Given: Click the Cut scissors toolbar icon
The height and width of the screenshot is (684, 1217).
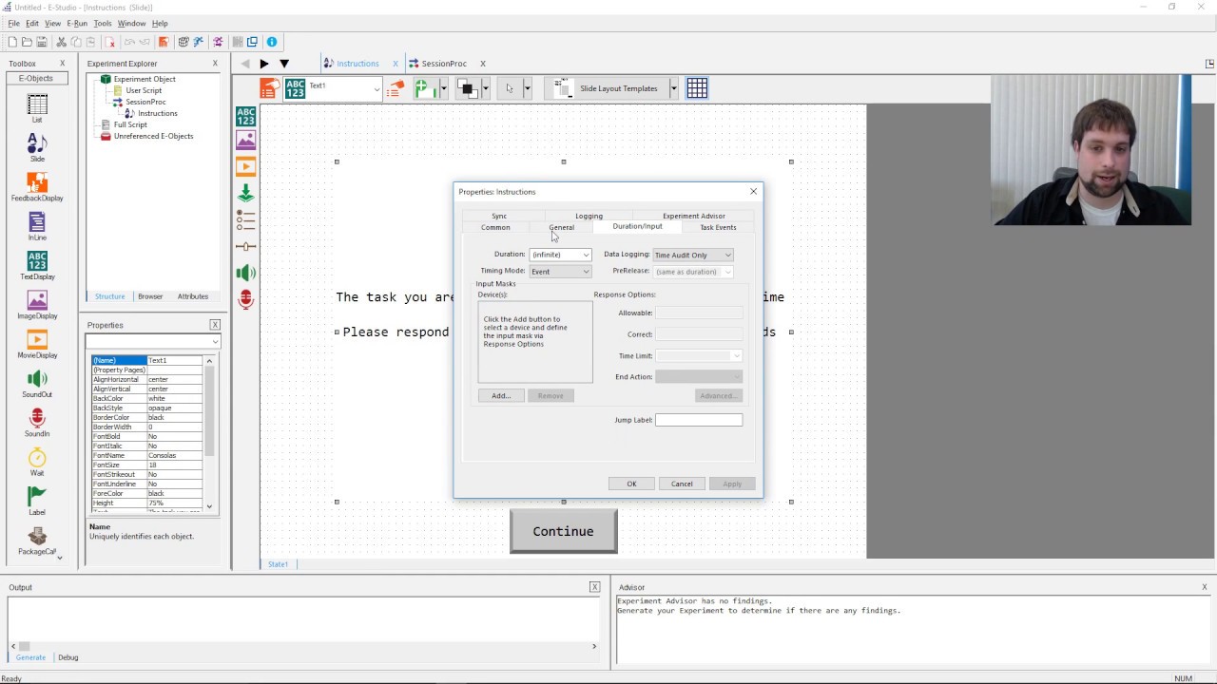Looking at the screenshot, I should pos(62,42).
